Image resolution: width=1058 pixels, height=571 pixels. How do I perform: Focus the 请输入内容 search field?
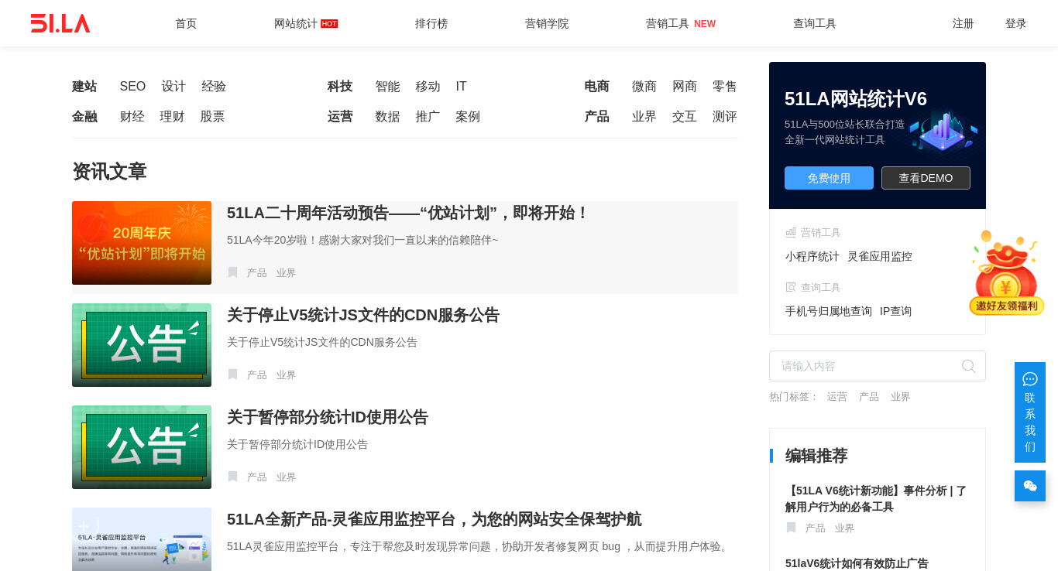[x=878, y=366]
